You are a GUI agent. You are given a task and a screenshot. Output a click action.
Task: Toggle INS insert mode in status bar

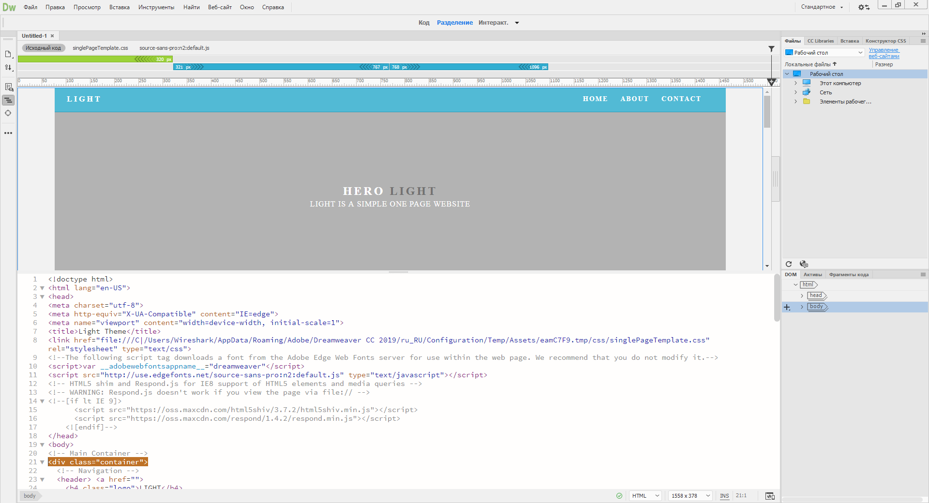(724, 496)
